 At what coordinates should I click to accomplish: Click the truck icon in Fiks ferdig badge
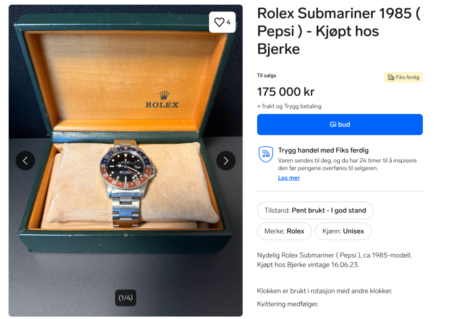tap(391, 77)
